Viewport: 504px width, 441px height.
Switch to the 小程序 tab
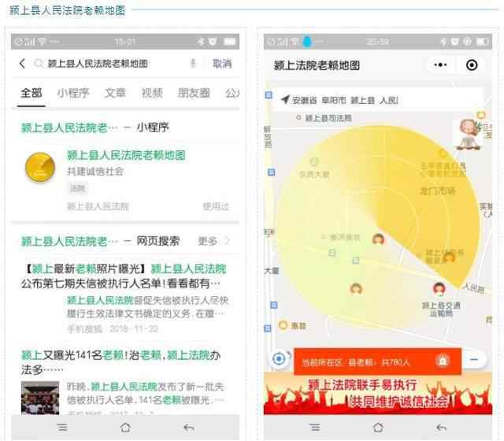(x=73, y=93)
